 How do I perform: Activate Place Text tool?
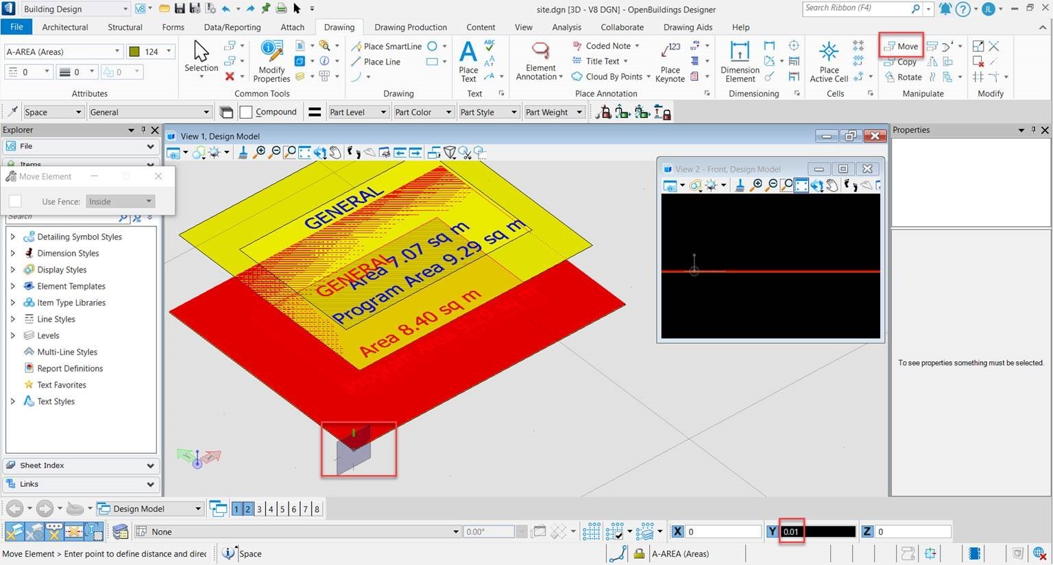pos(468,61)
